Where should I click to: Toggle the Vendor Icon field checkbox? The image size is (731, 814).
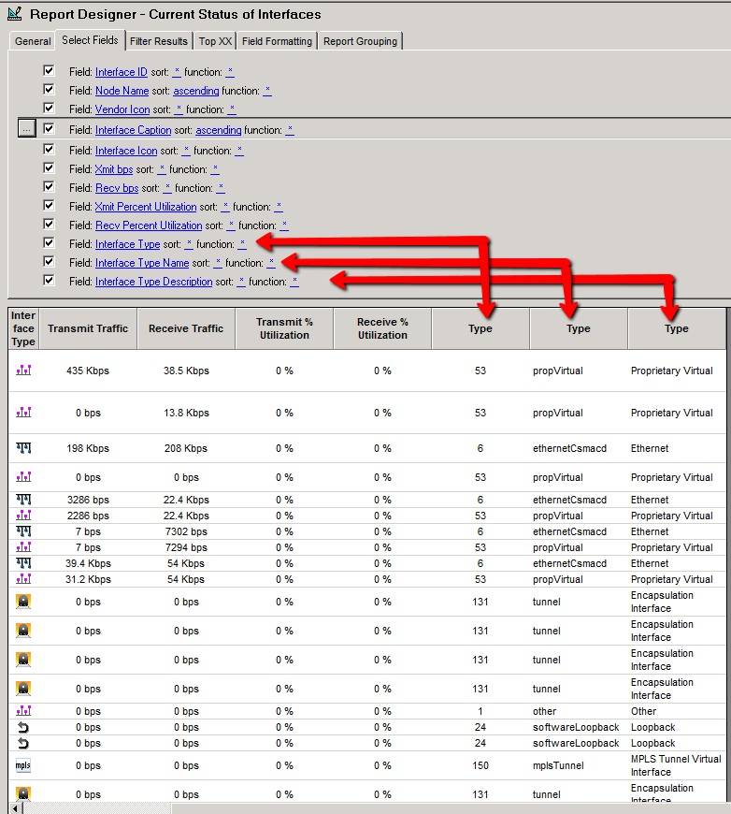(49, 108)
